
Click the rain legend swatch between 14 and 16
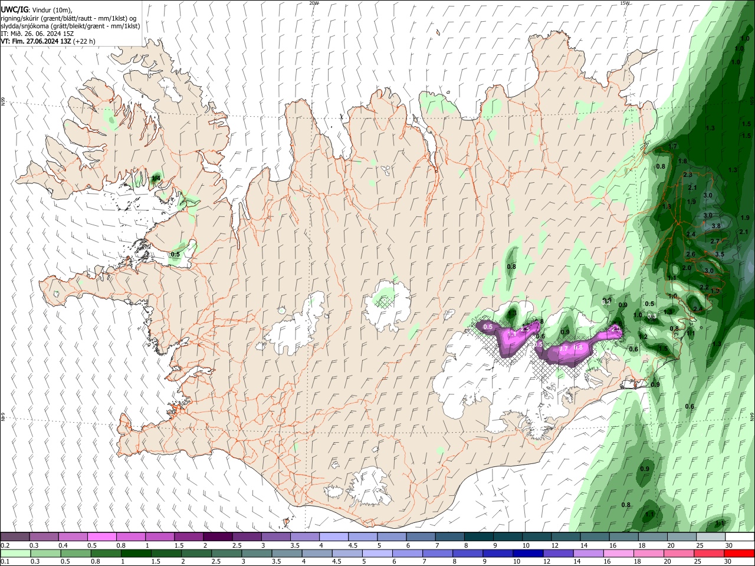[587, 554]
